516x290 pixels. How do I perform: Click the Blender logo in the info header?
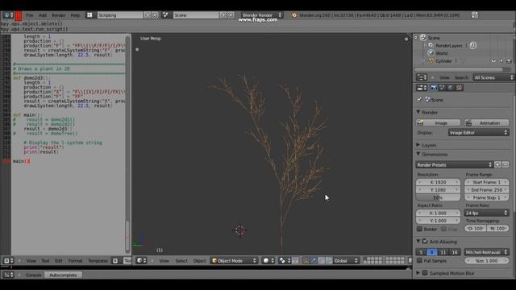293,15
